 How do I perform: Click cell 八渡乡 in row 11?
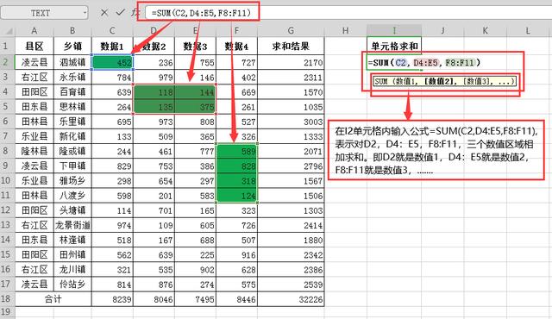[72, 196]
